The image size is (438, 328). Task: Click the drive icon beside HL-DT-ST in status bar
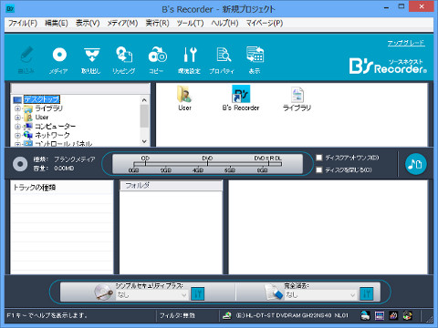pyautogui.click(x=227, y=316)
